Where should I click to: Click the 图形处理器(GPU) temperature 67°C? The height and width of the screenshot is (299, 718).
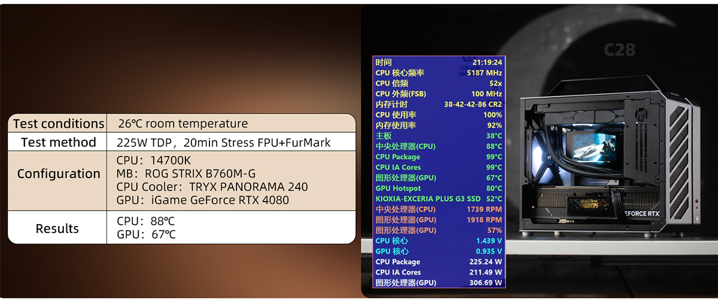[494, 178]
